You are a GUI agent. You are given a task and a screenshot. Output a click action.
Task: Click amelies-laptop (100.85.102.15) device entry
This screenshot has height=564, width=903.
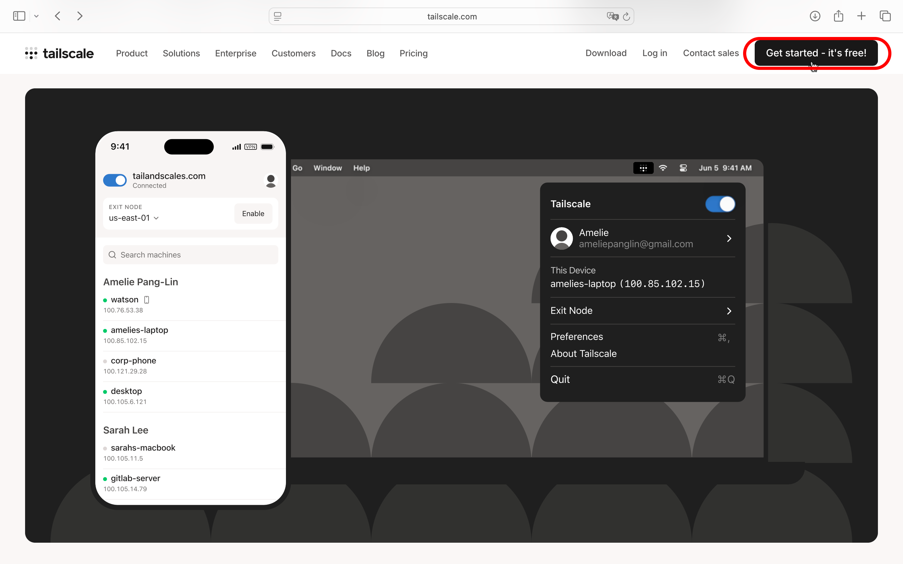pos(628,284)
